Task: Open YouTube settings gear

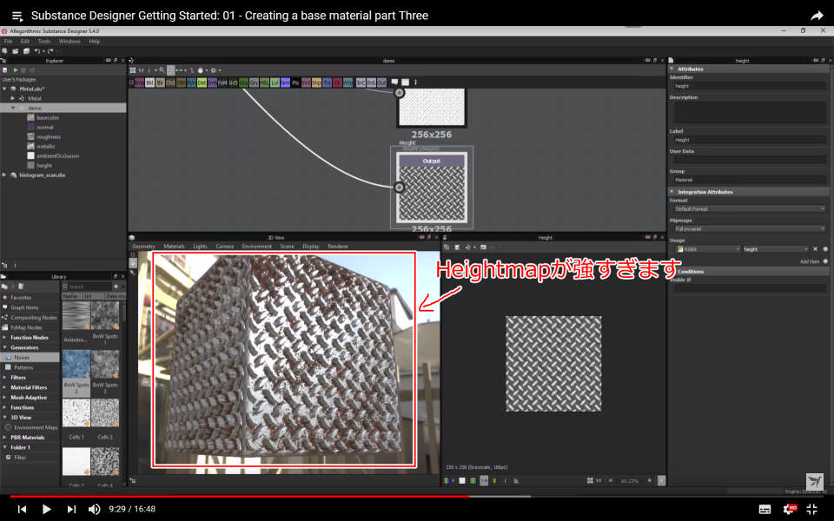Action: coord(790,509)
